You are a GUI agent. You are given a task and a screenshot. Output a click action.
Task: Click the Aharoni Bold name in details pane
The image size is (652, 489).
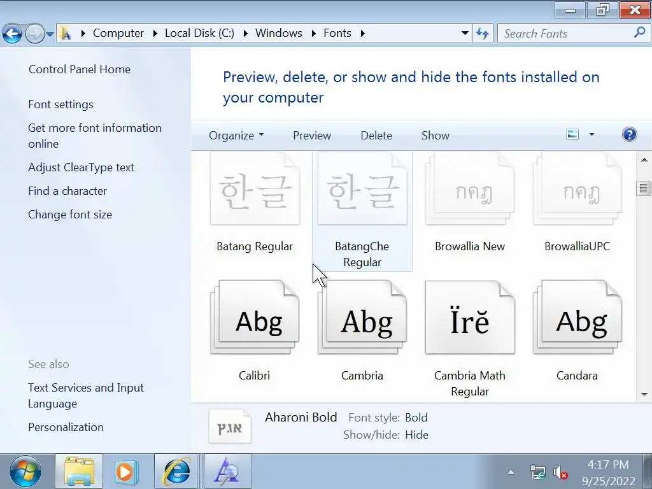point(301,417)
